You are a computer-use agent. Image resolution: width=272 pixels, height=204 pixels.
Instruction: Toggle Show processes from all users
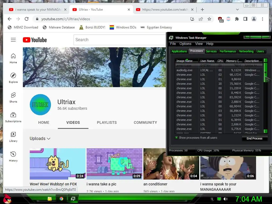pos(176,138)
